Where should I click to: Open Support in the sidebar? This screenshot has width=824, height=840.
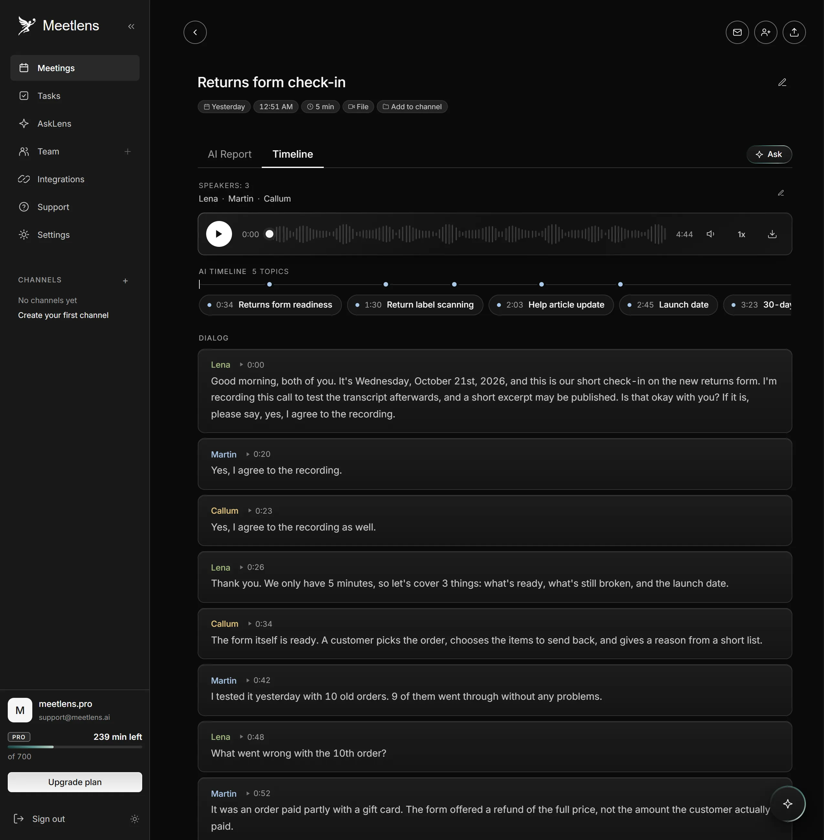pyautogui.click(x=75, y=207)
